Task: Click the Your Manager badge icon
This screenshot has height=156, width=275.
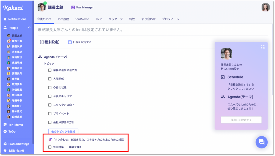Action: (x=73, y=7)
